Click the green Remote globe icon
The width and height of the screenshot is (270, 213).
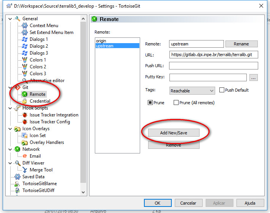coord(25,94)
